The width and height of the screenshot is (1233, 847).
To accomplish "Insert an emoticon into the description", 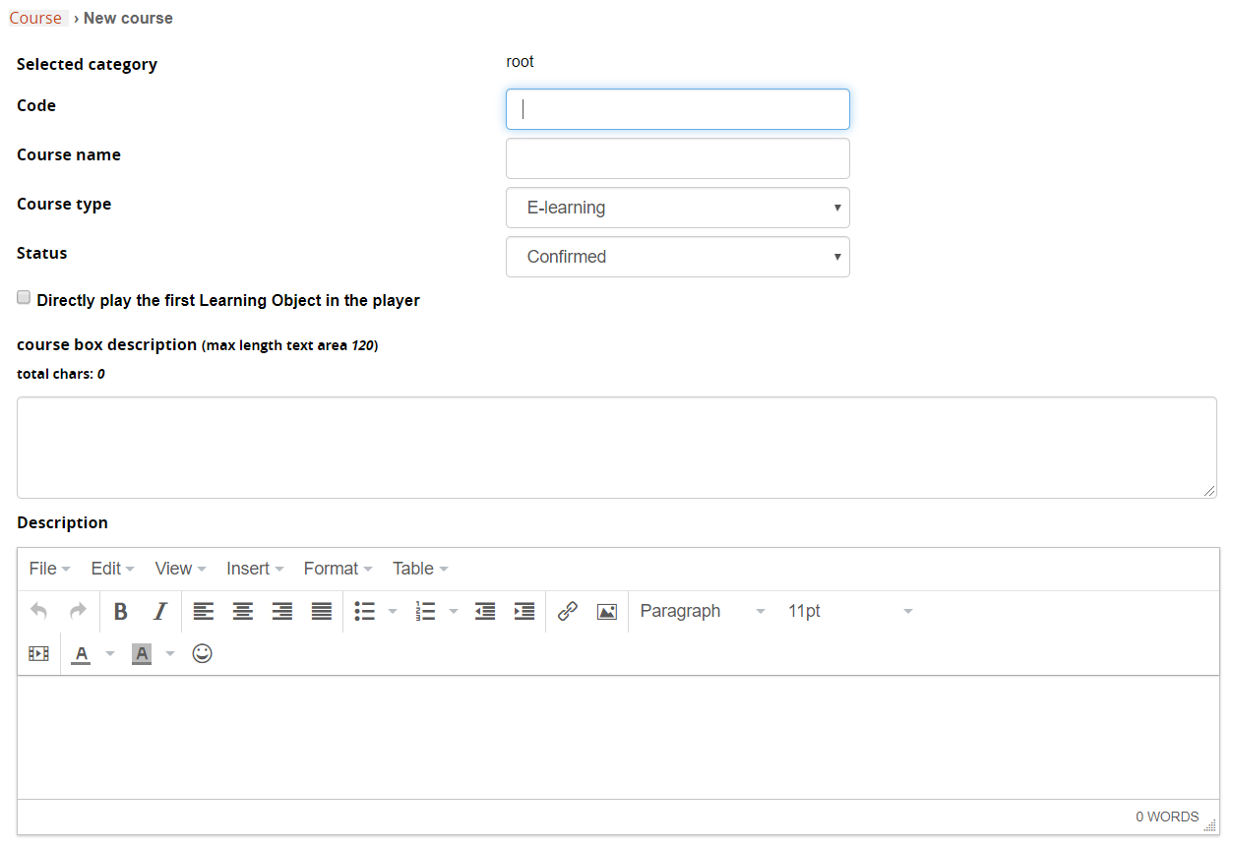I will tap(202, 652).
